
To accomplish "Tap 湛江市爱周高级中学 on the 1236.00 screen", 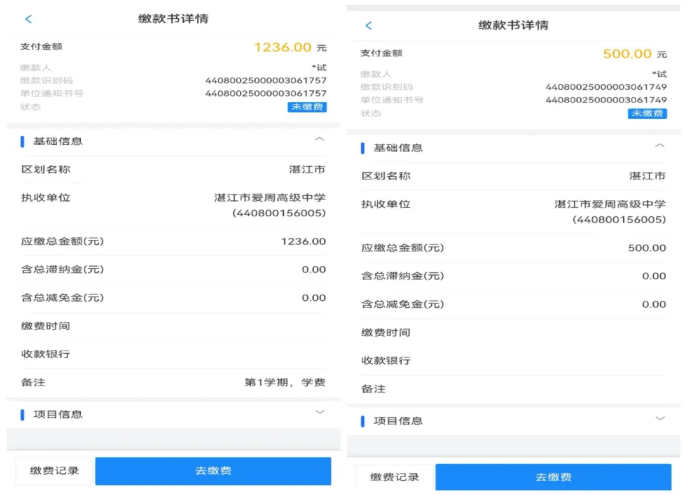I will tap(270, 198).
